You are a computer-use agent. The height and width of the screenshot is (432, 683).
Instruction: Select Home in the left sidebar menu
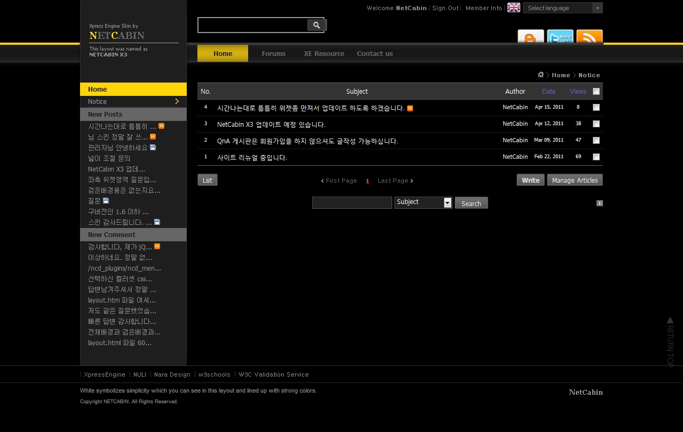coord(133,89)
